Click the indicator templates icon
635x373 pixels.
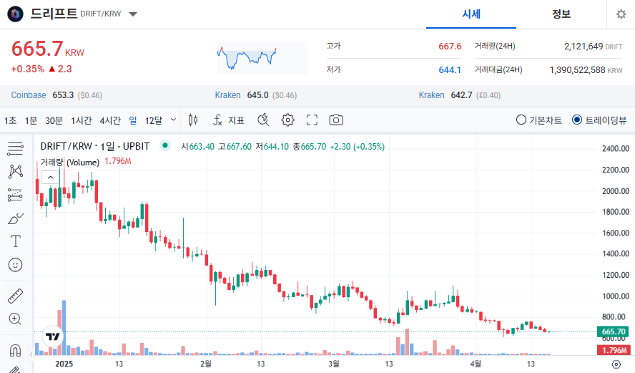(263, 120)
